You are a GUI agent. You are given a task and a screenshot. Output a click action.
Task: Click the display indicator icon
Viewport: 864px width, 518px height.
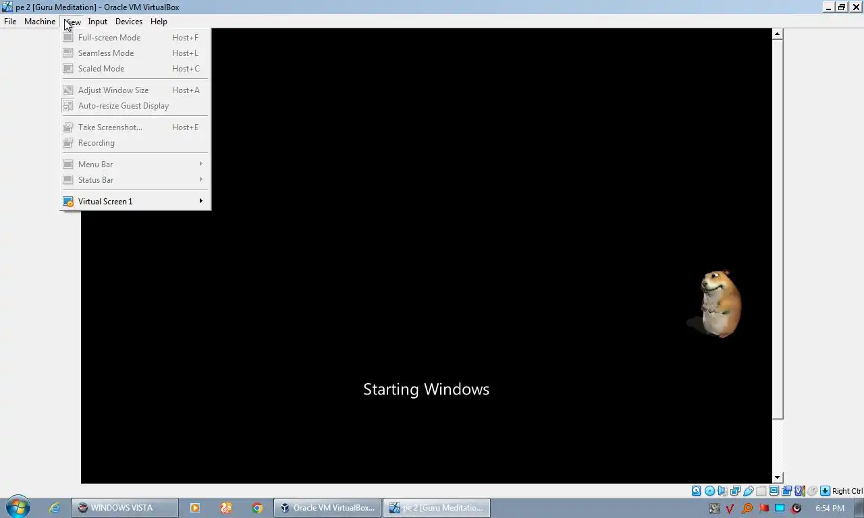(774, 491)
